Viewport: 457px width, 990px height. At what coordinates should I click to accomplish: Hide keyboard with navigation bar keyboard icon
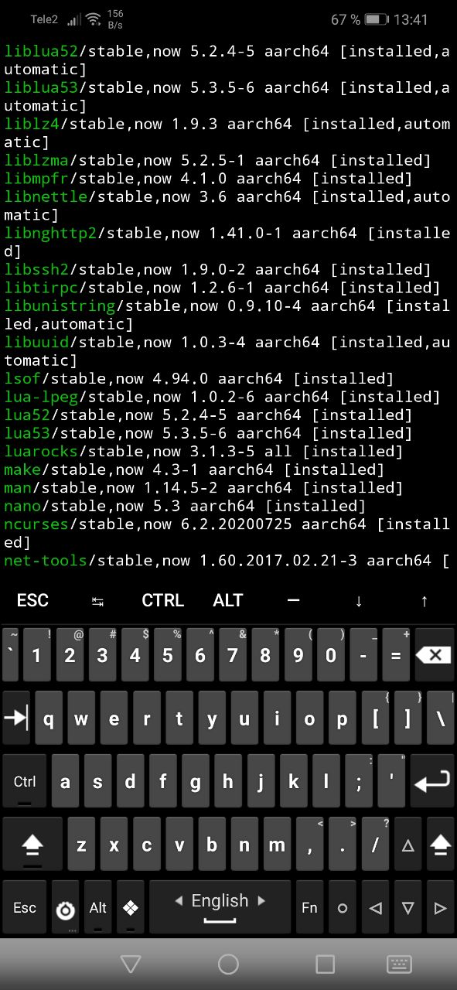(x=399, y=964)
